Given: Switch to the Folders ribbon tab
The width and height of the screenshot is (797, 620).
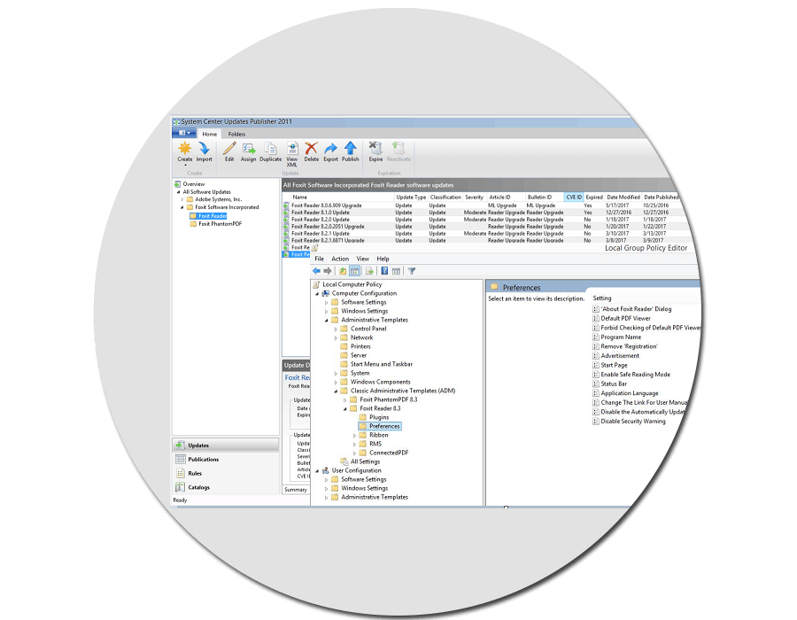Looking at the screenshot, I should 236,134.
